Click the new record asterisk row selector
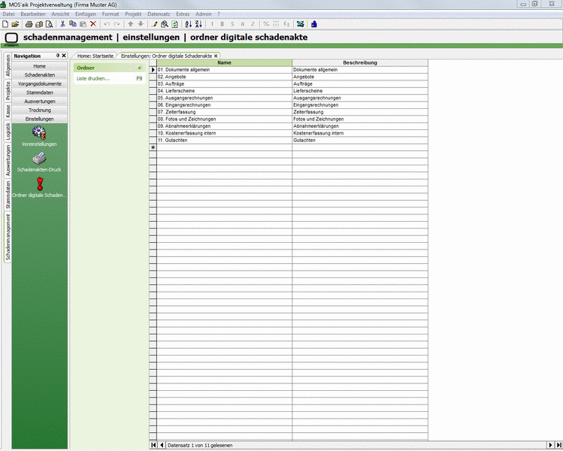The width and height of the screenshot is (563, 451). [153, 147]
